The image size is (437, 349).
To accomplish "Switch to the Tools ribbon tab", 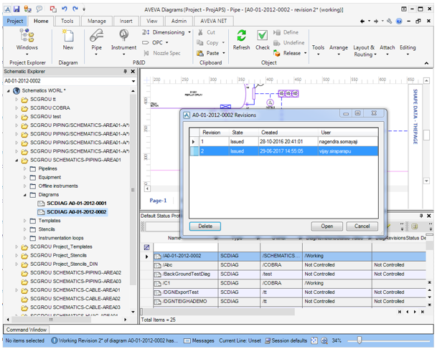I will tap(67, 21).
